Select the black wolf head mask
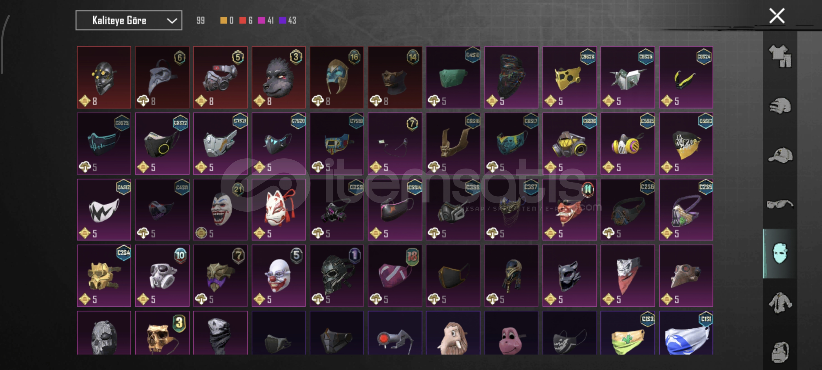This screenshot has width=822, height=370. click(x=278, y=77)
